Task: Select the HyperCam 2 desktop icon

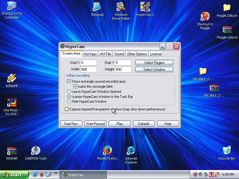Action: pos(145,9)
